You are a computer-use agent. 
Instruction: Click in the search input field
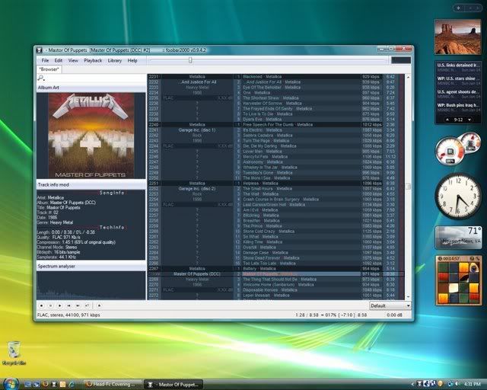[x=94, y=78]
